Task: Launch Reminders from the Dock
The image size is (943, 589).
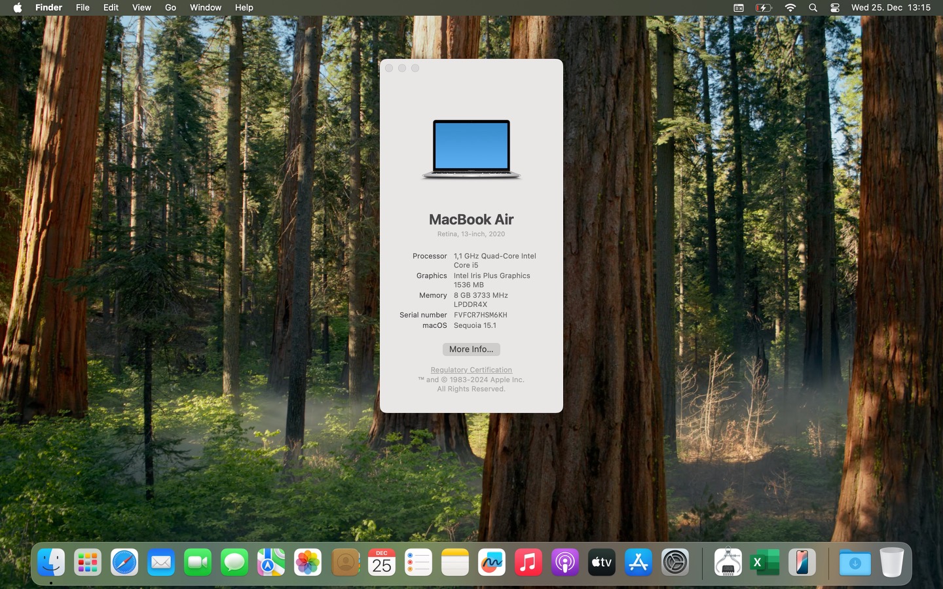Action: click(x=418, y=562)
